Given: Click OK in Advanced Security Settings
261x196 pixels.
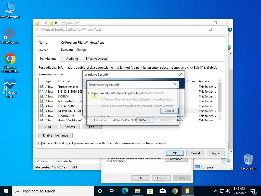Looking at the screenshot, I should pyautogui.click(x=175, y=153).
